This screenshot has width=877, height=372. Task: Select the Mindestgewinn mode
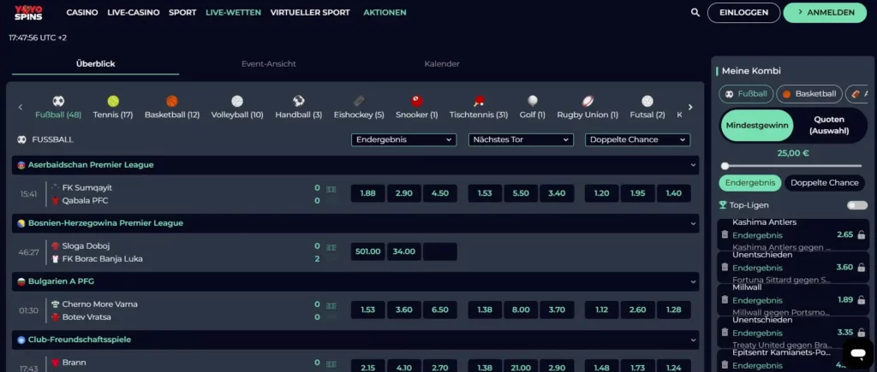coord(757,125)
